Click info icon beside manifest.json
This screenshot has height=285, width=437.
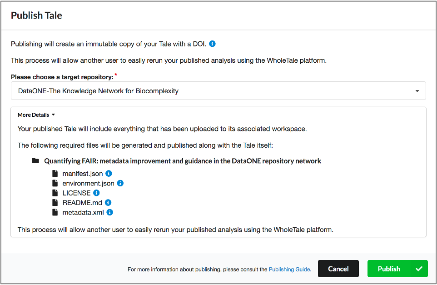tap(109, 174)
